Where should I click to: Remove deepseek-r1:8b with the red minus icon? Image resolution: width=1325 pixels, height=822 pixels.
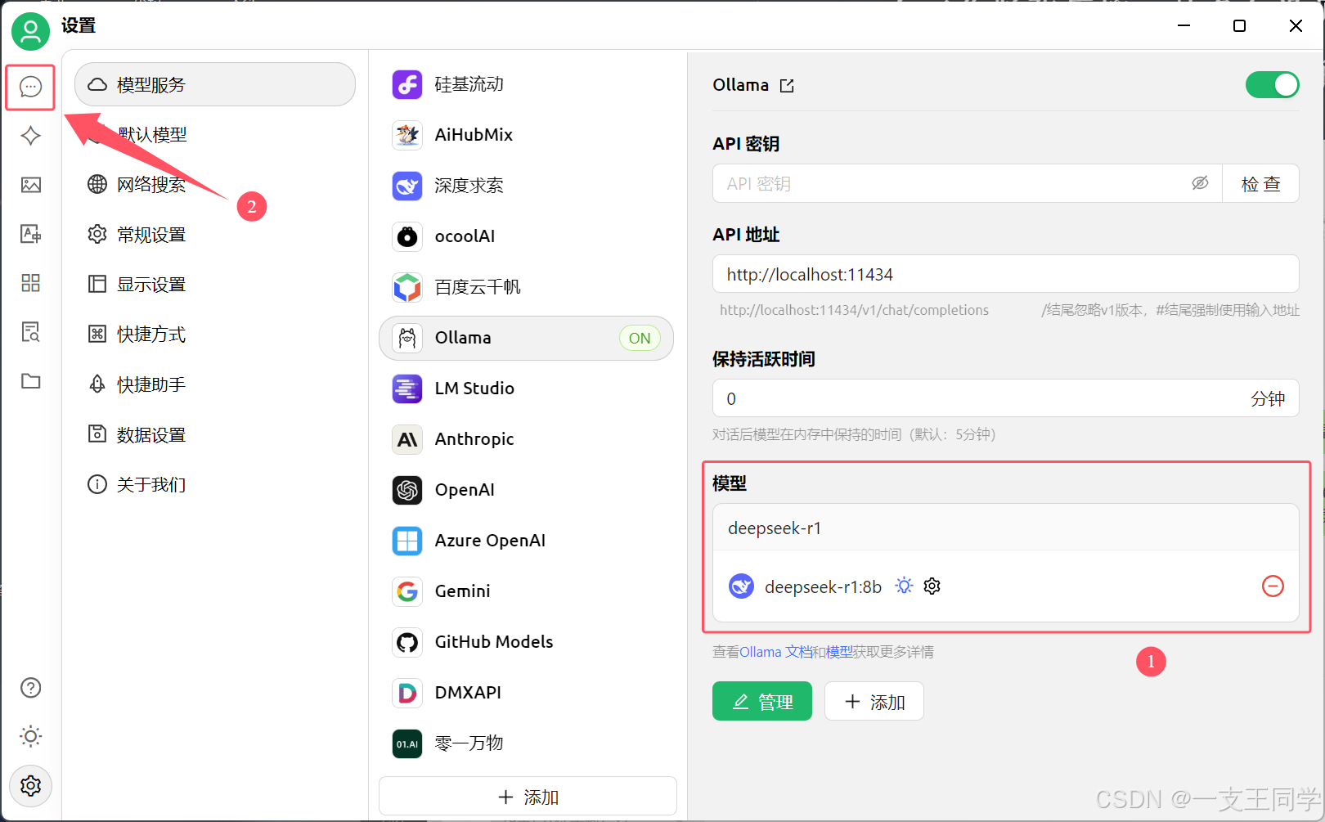(1273, 586)
